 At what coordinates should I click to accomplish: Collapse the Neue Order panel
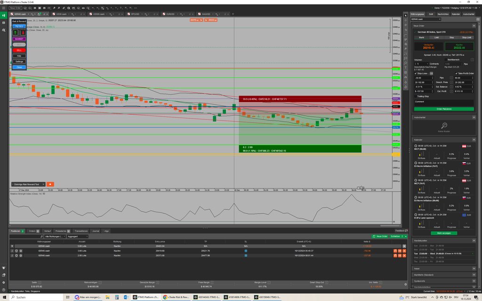[x=474, y=26]
